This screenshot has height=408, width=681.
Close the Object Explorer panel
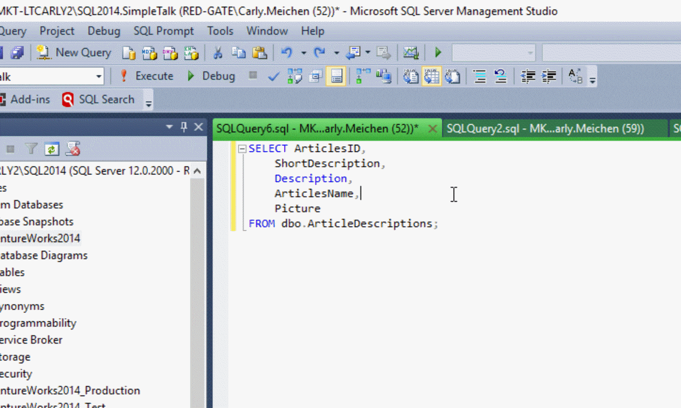(199, 127)
